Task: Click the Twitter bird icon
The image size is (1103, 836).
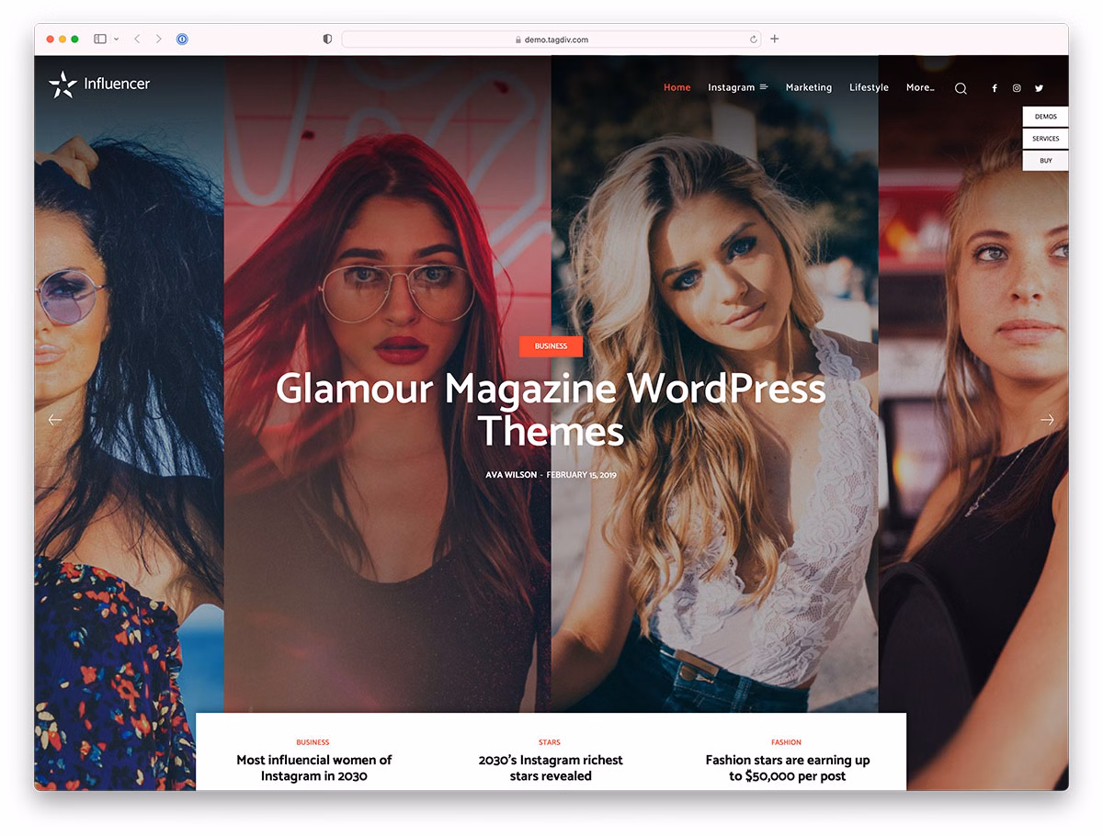Action: tap(1040, 88)
